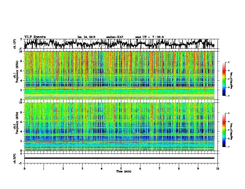This screenshot has height=189, width=245.
Task: Click the time axis tick label "7"
Action: [160, 169]
